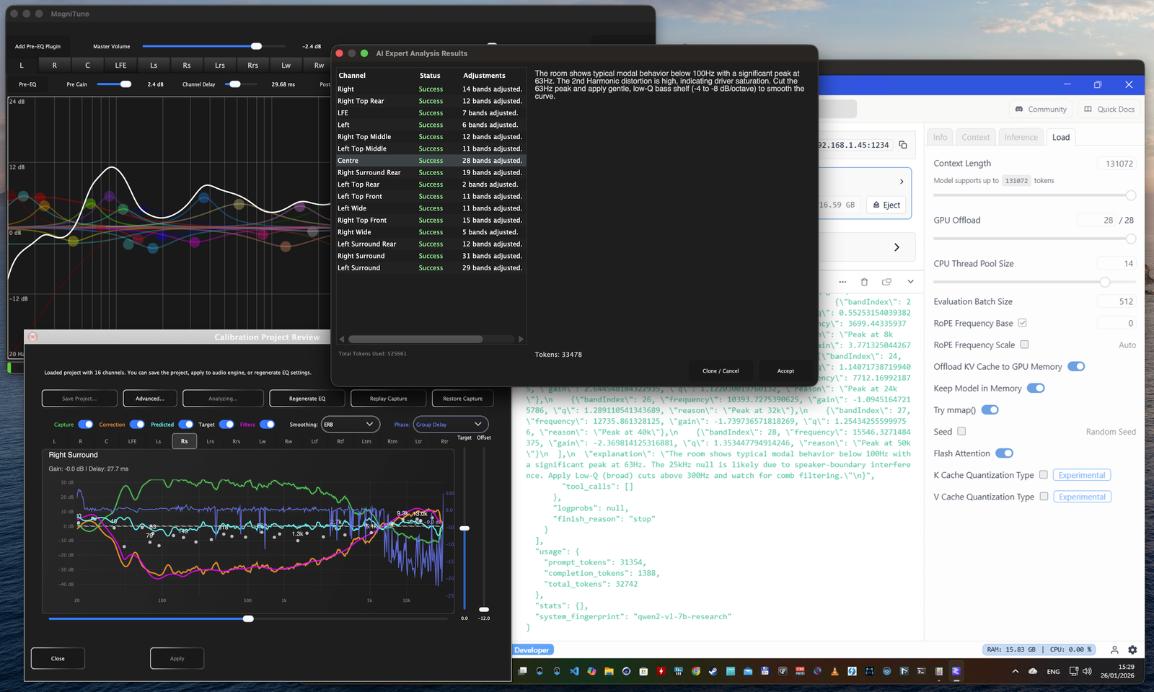Image resolution: width=1154 pixels, height=692 pixels.
Task: Select the Rs channel tab in Right Surround view
Action: pos(184,441)
